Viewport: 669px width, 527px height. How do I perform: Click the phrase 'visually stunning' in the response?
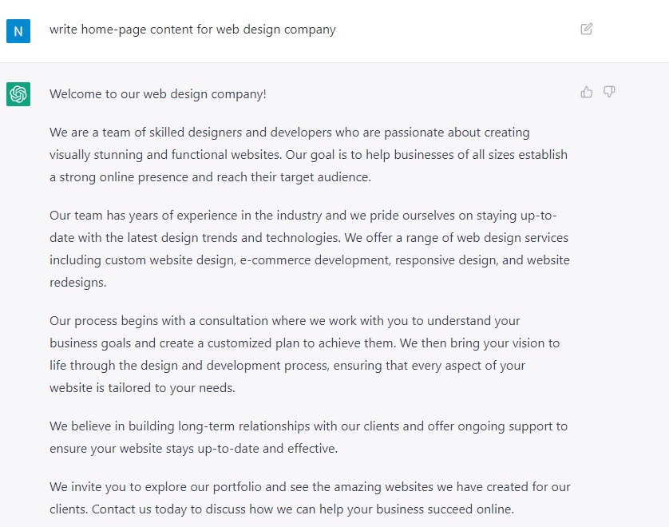96,155
